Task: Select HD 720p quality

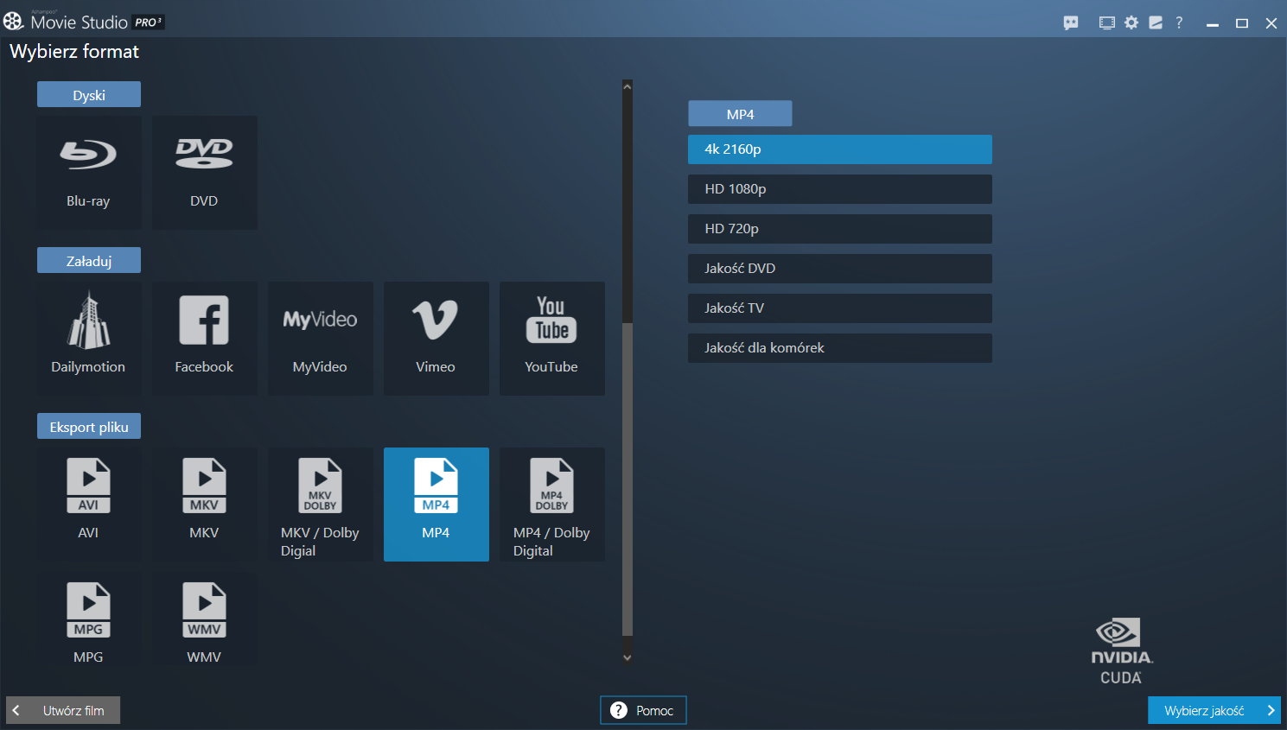Action: pyautogui.click(x=839, y=229)
